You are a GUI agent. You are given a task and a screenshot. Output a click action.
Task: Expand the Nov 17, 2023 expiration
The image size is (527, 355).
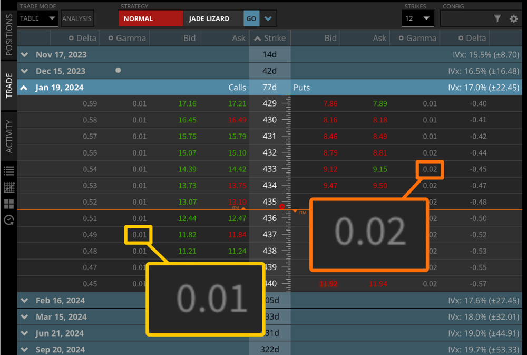click(24, 54)
